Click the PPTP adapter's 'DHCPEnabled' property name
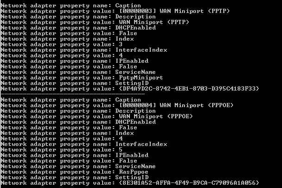This screenshot has width=282, height=188. pos(135,28)
